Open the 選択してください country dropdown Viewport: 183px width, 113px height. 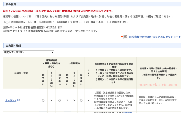[x=28, y=52]
